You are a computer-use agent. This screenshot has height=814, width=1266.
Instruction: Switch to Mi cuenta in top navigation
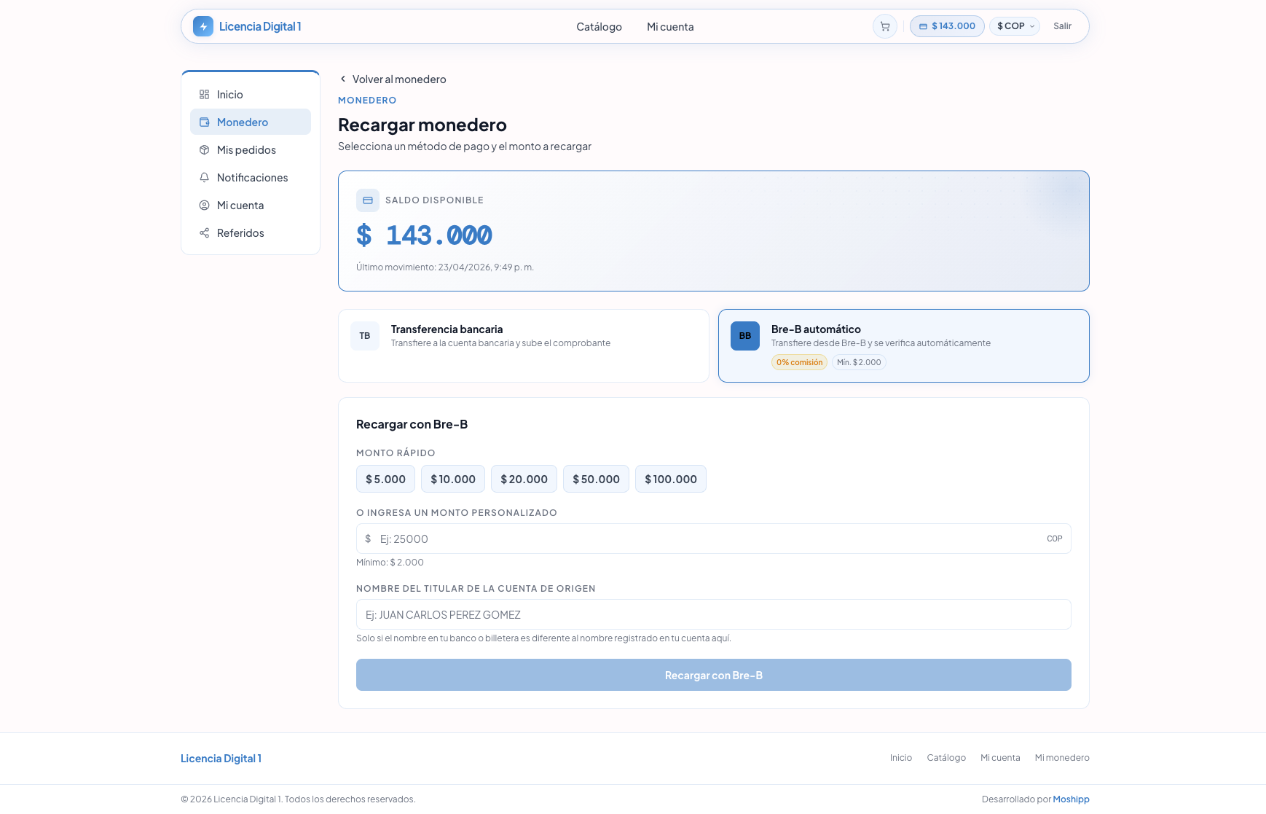pos(669,26)
